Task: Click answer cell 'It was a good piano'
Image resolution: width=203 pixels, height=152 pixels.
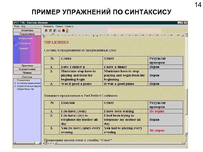Action: (125, 84)
